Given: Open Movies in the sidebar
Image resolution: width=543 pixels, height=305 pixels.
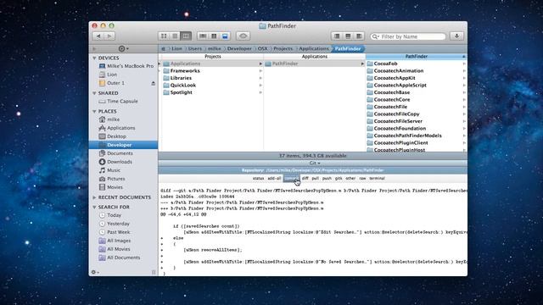Looking at the screenshot, I should (x=111, y=187).
